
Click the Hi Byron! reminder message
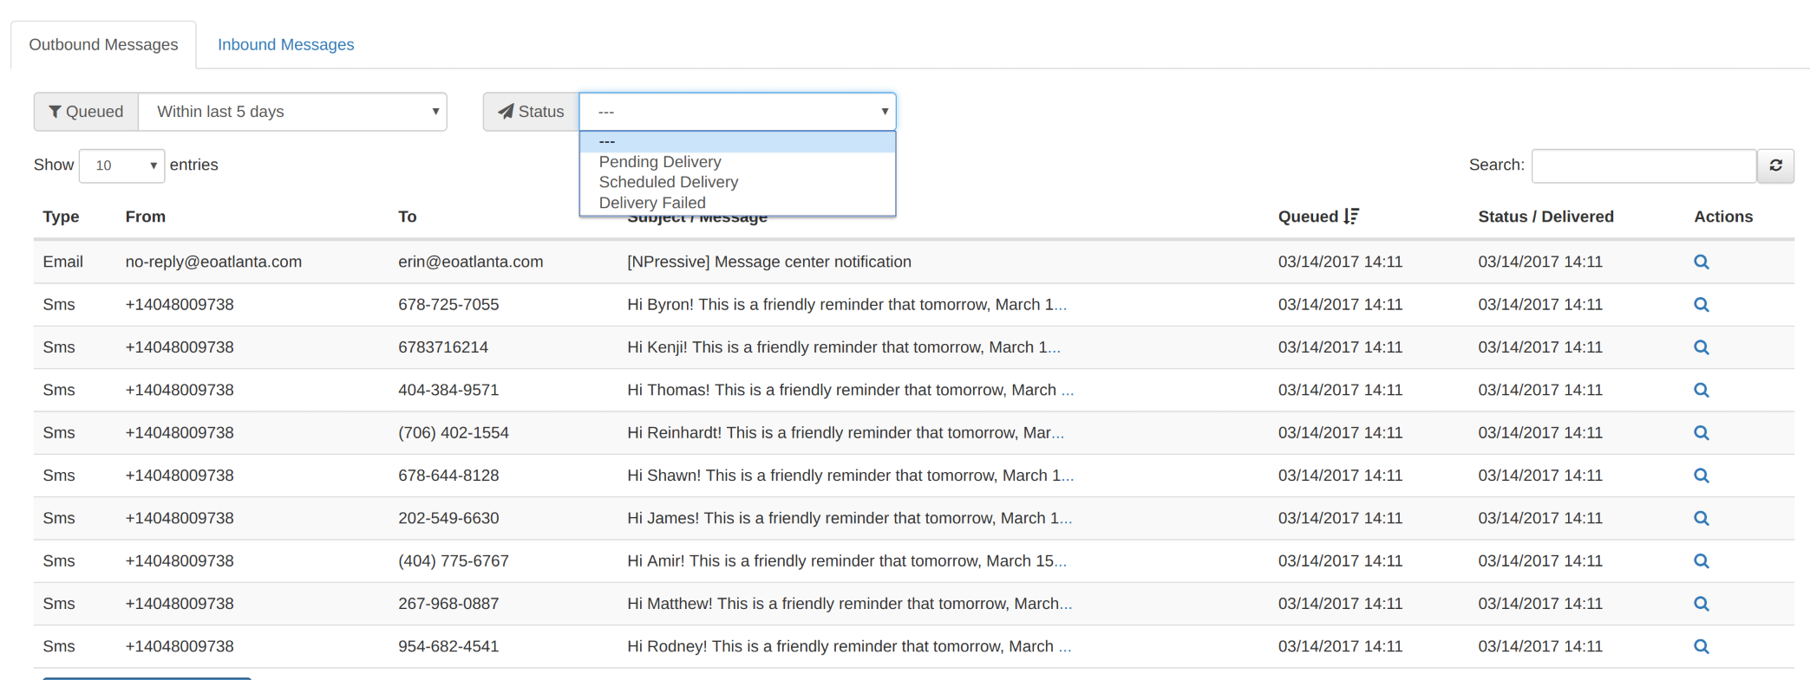click(x=846, y=305)
